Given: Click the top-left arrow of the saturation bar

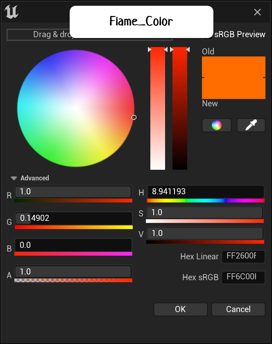Looking at the screenshot, I should (x=150, y=49).
